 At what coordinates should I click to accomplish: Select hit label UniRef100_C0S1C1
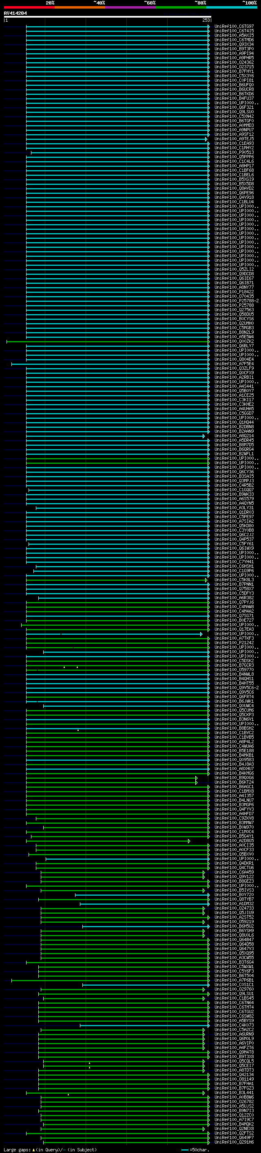[x=234, y=985]
